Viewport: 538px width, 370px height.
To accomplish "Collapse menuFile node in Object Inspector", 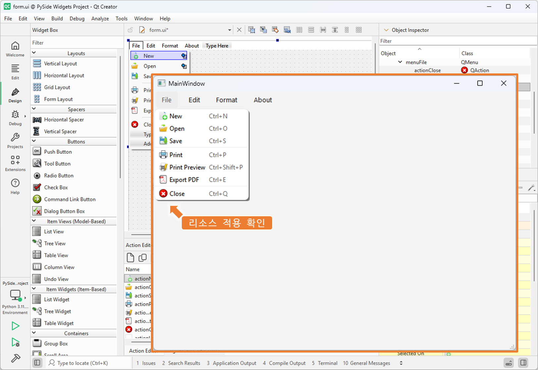I will click(x=400, y=62).
